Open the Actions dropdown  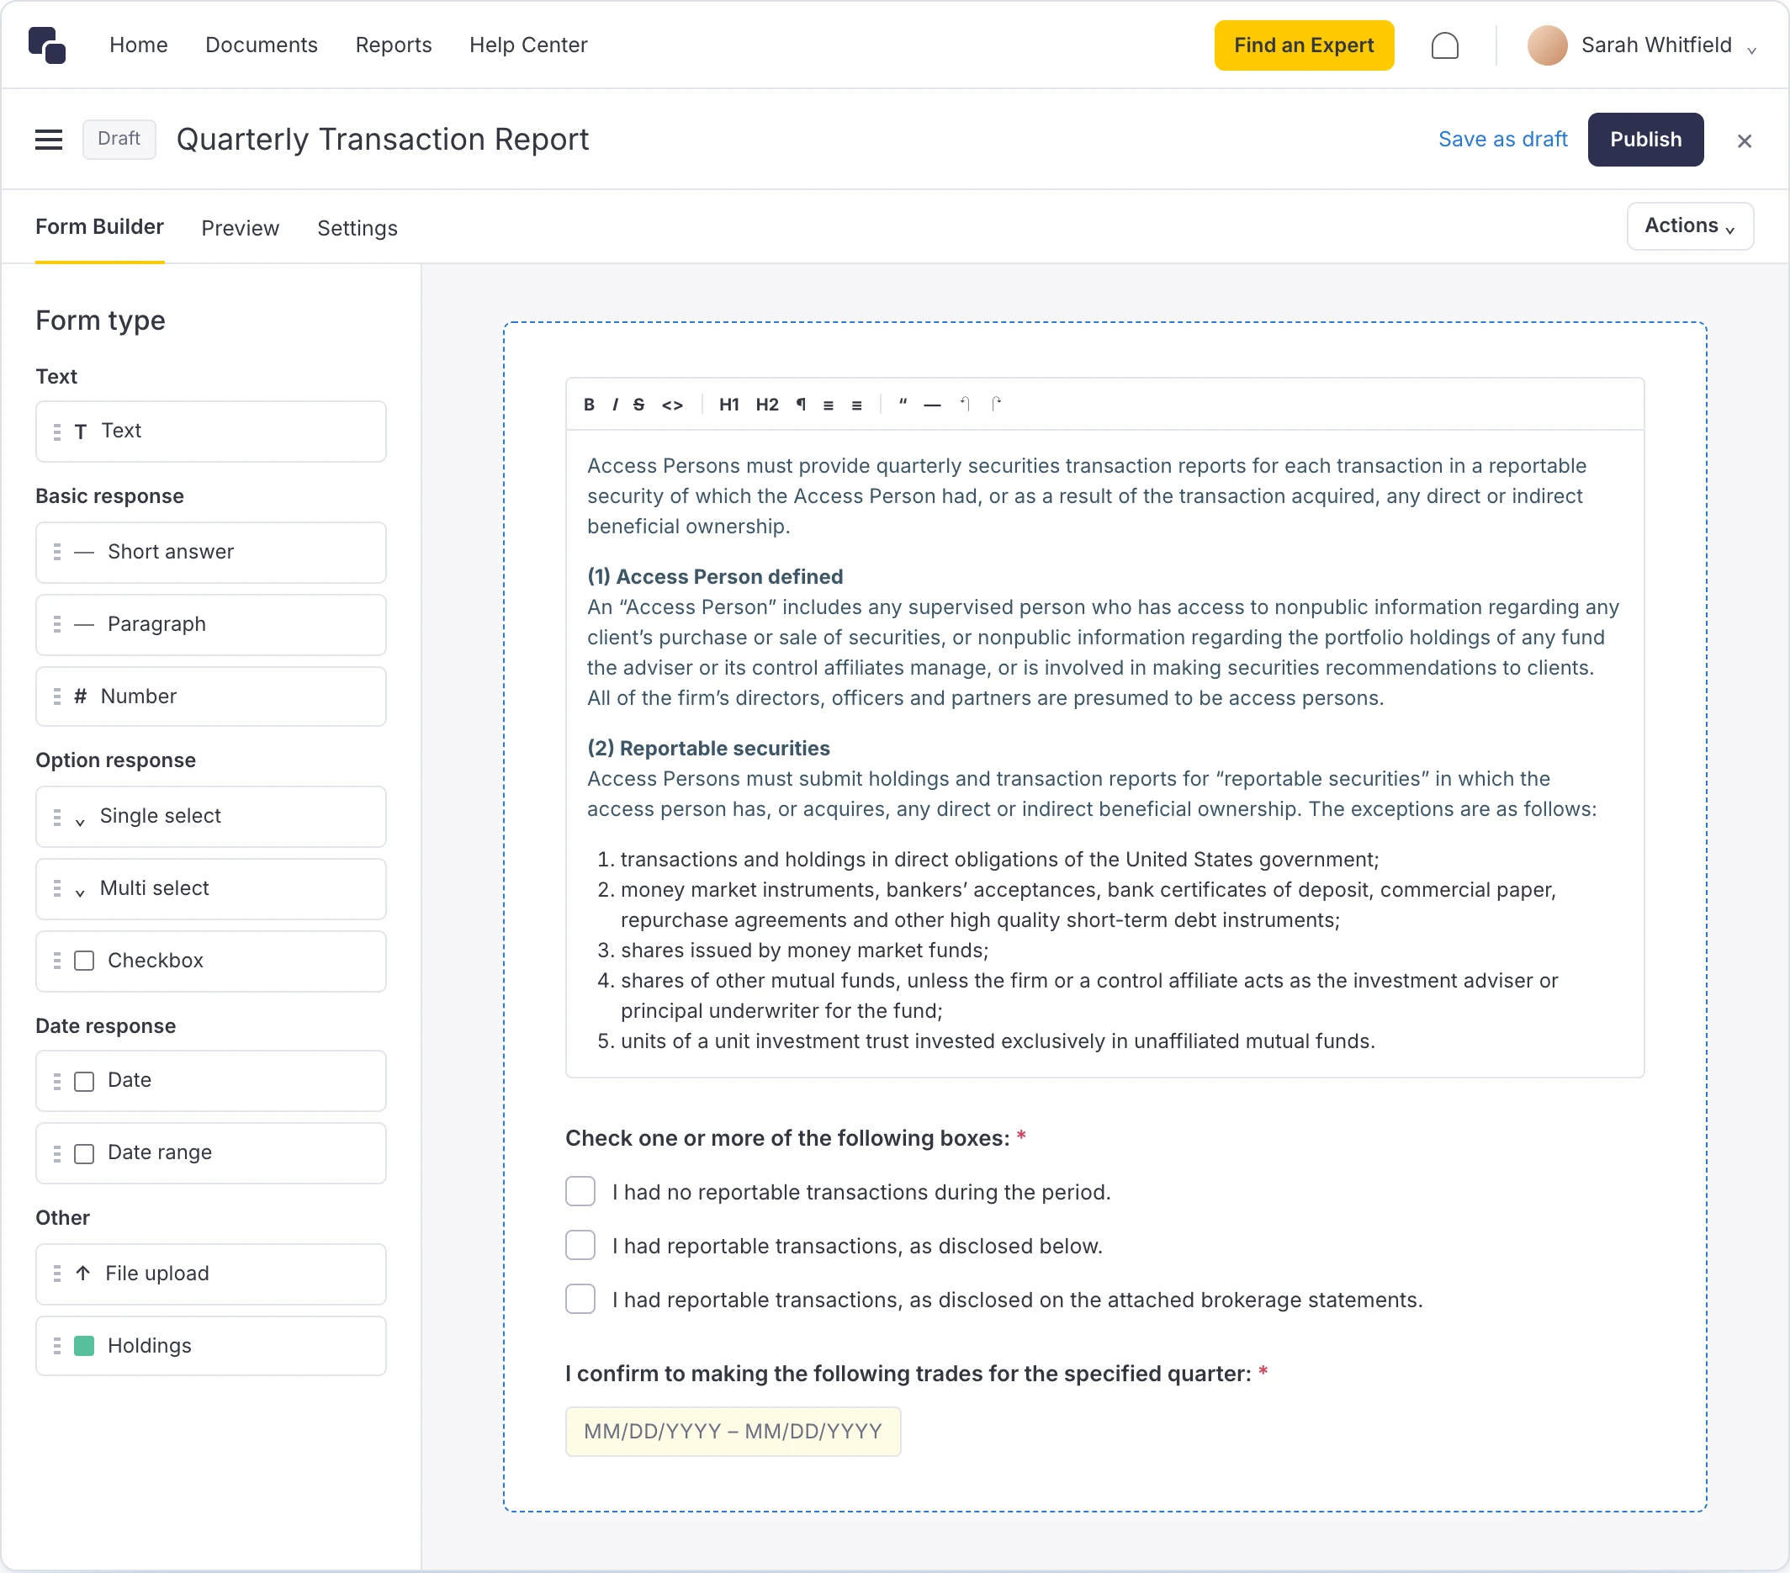point(1689,227)
